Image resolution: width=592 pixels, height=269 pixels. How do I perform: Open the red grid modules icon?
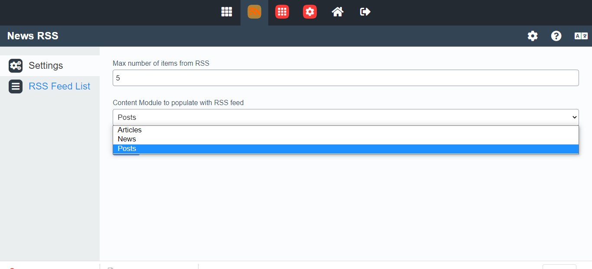click(x=282, y=12)
